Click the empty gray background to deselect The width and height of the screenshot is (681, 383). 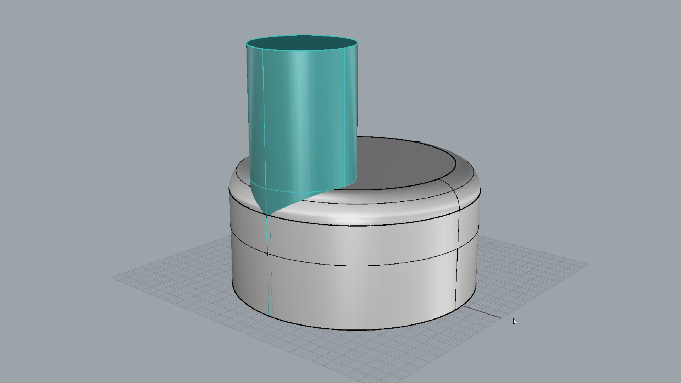pos(106,71)
